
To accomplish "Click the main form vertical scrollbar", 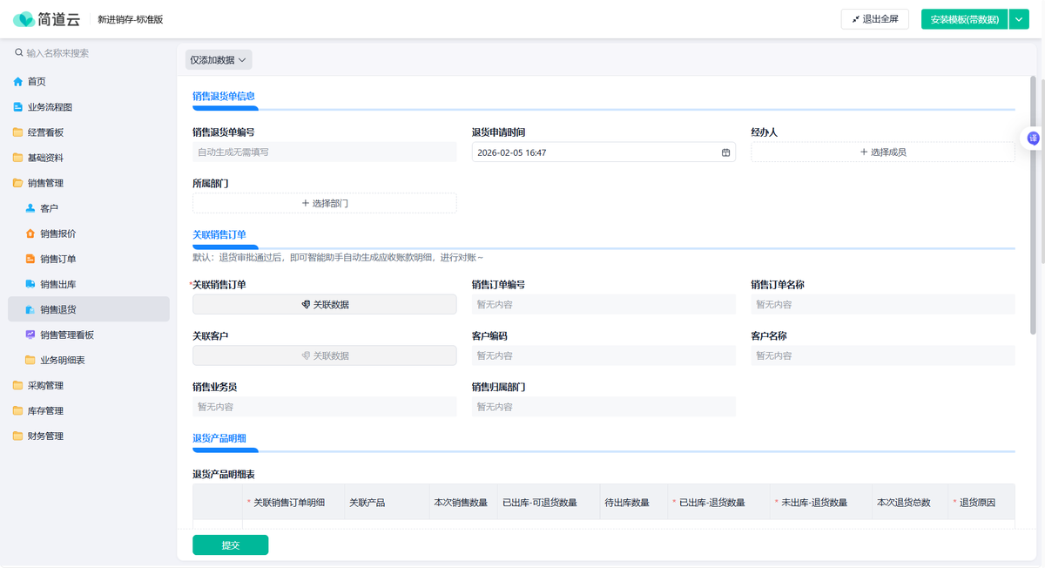I will point(1033,205).
